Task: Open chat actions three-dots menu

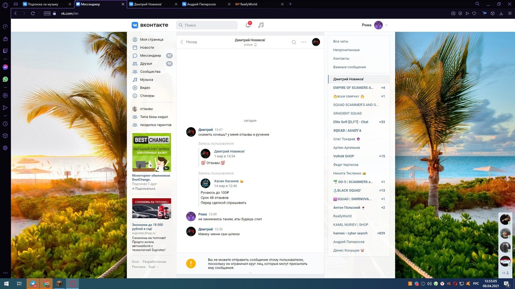Action: point(304,42)
